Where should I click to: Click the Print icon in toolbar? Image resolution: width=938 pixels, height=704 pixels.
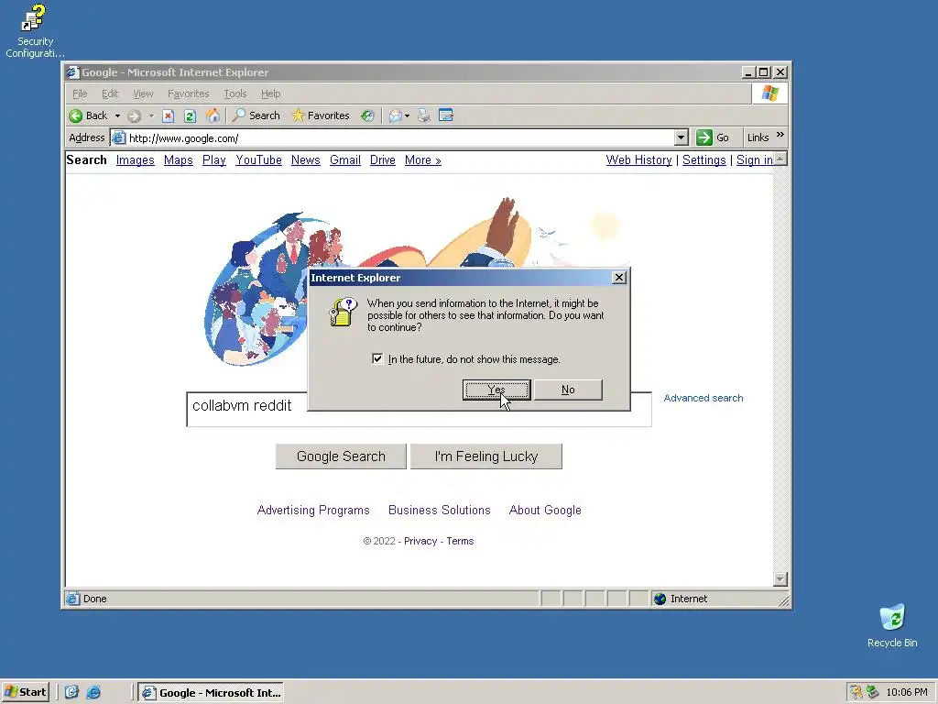[424, 115]
